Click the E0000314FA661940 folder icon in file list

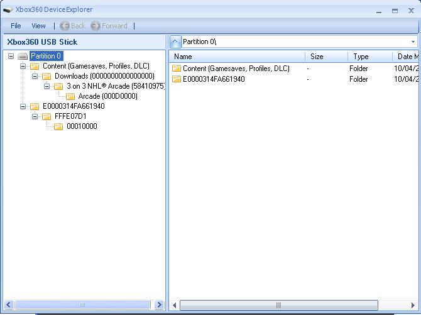pyautogui.click(x=177, y=79)
